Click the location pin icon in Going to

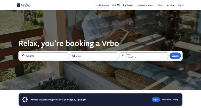click(x=23, y=56)
